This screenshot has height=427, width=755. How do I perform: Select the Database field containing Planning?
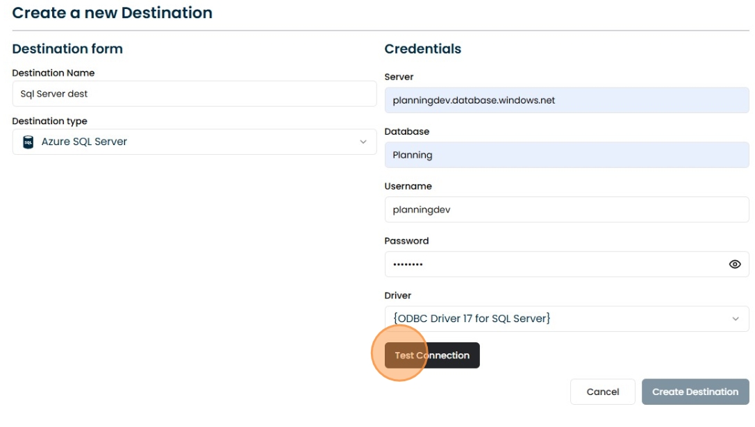pos(566,156)
